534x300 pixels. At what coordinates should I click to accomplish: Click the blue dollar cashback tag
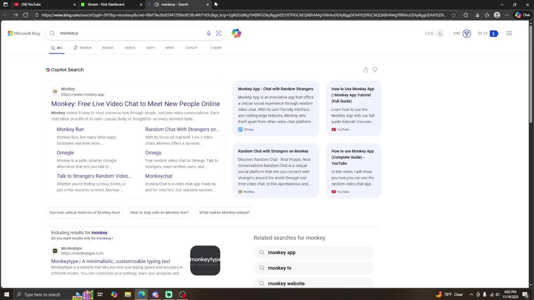tap(494, 33)
